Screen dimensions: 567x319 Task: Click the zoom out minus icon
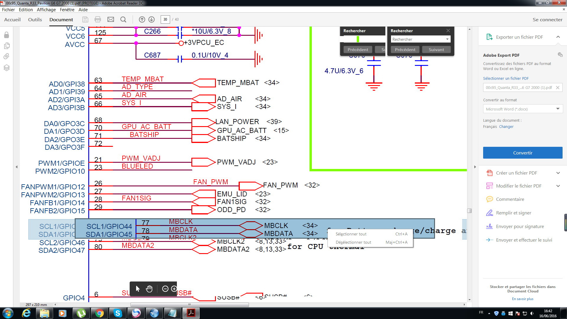[165, 289]
